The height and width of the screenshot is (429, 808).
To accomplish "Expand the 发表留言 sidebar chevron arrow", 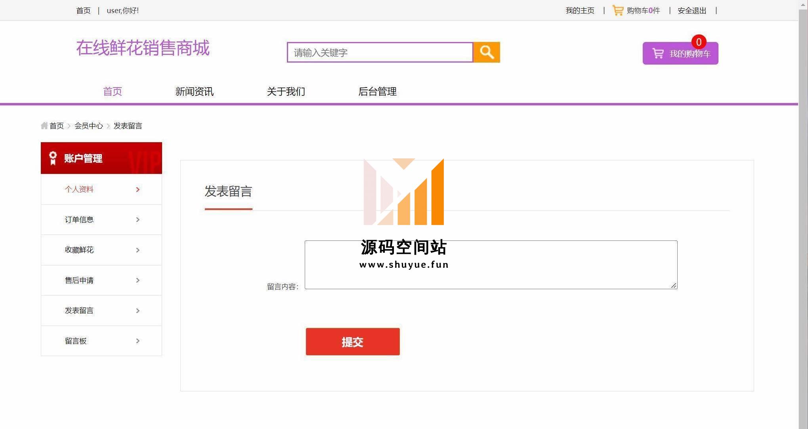I will (x=138, y=311).
